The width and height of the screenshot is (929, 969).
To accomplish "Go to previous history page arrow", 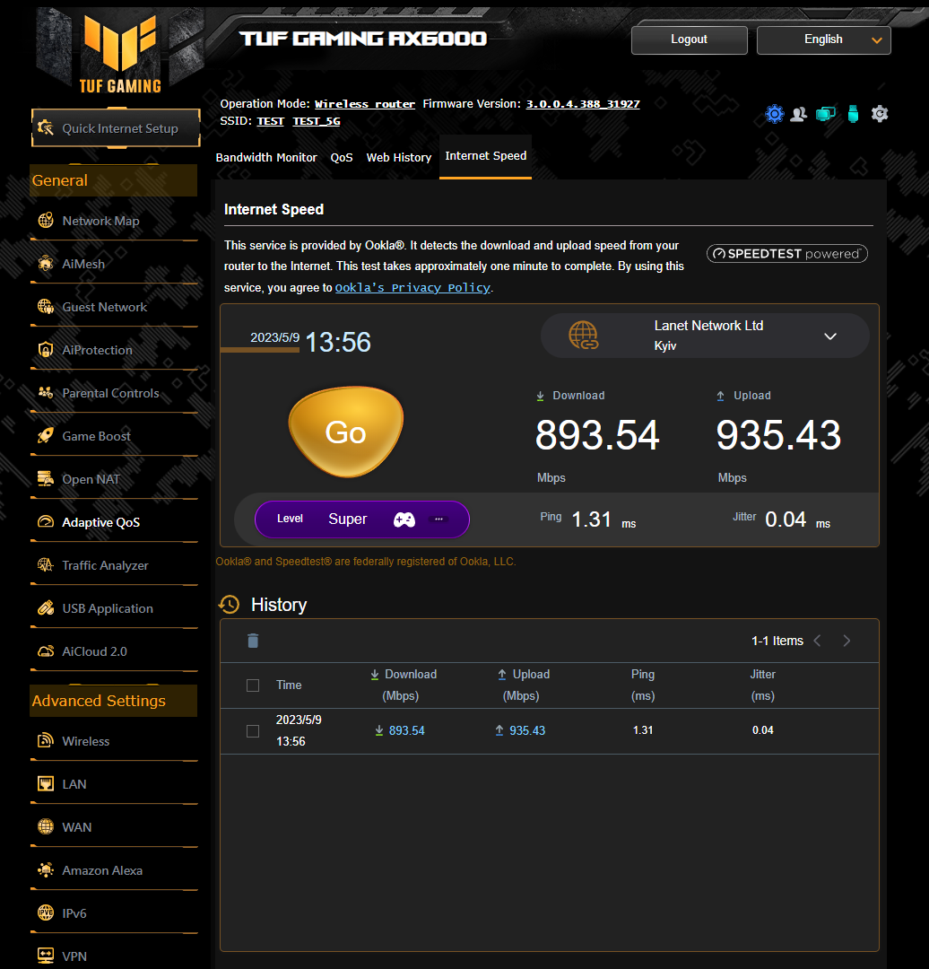I will coord(818,641).
